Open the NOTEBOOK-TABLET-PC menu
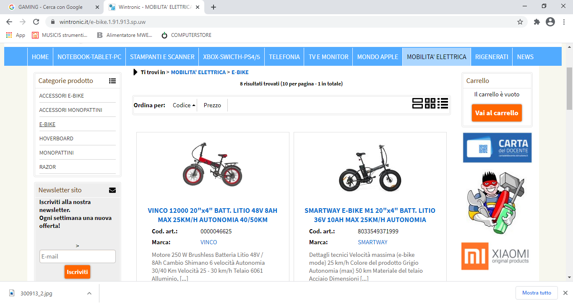The height and width of the screenshot is (305, 573). [x=89, y=57]
